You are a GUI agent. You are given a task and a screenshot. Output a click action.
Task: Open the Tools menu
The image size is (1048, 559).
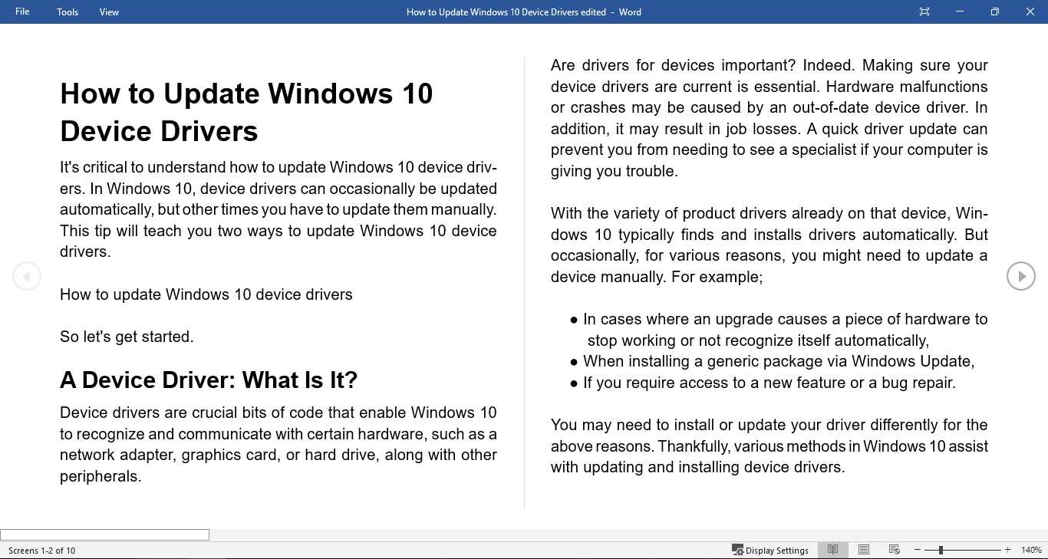(x=68, y=12)
